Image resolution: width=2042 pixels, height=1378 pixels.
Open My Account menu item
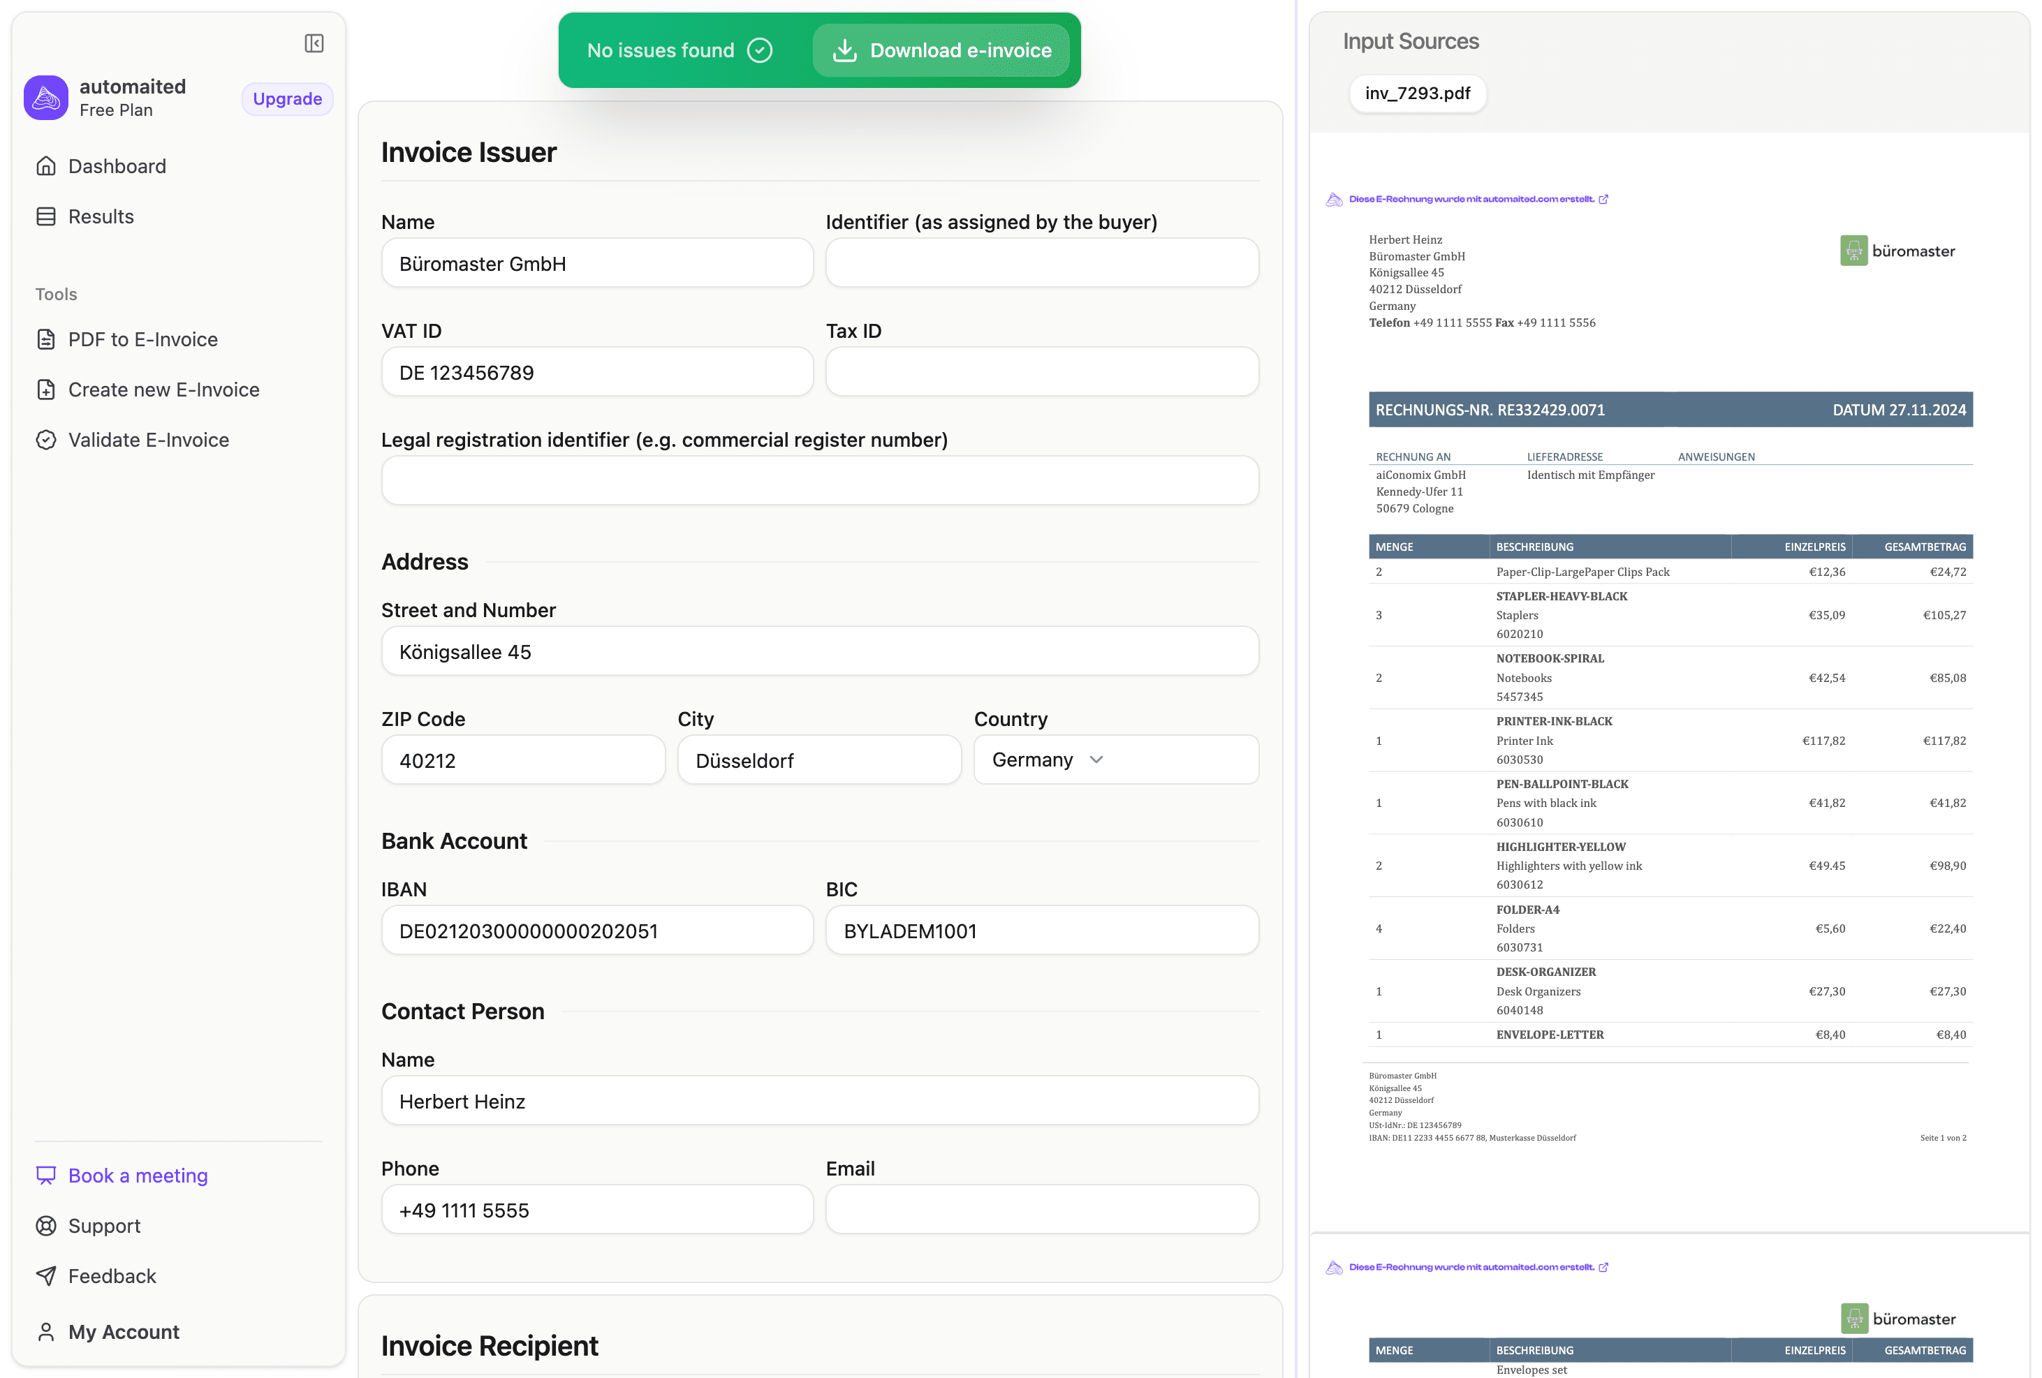(x=123, y=1331)
